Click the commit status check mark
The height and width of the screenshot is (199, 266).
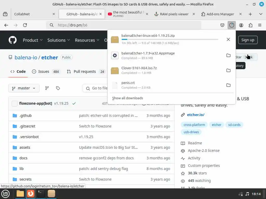tap(74, 103)
